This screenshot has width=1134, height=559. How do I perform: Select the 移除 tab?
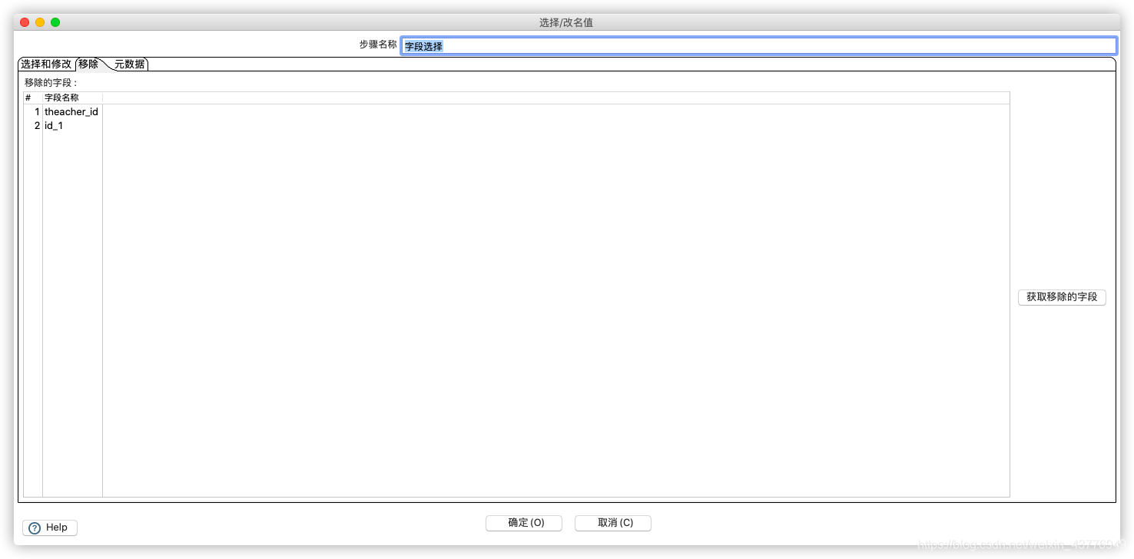[88, 64]
